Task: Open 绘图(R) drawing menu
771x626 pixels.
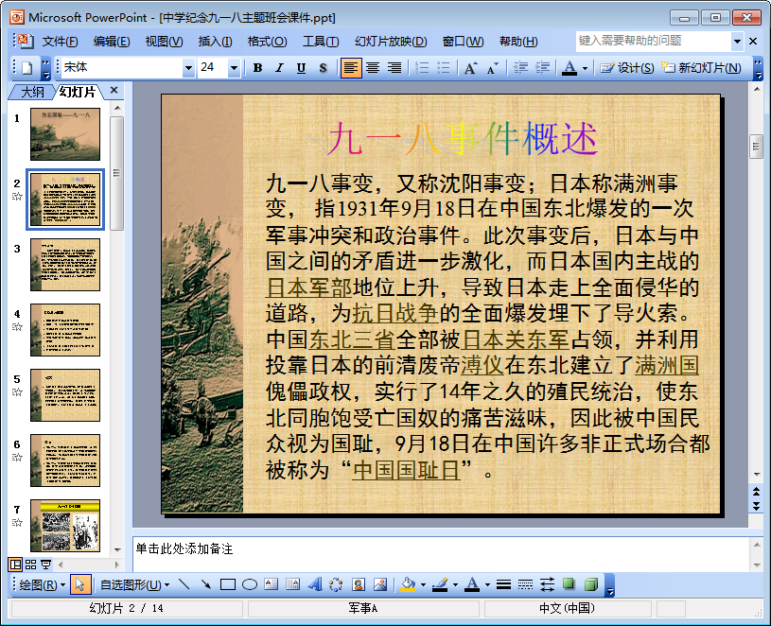Action: (x=42, y=584)
